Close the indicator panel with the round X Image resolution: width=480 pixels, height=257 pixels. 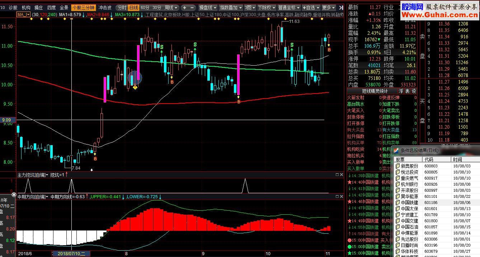(14, 195)
